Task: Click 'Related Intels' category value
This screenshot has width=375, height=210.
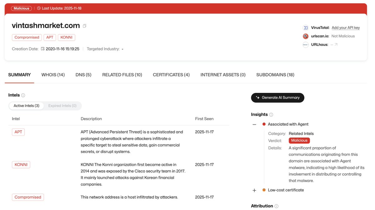Action: click(301, 134)
